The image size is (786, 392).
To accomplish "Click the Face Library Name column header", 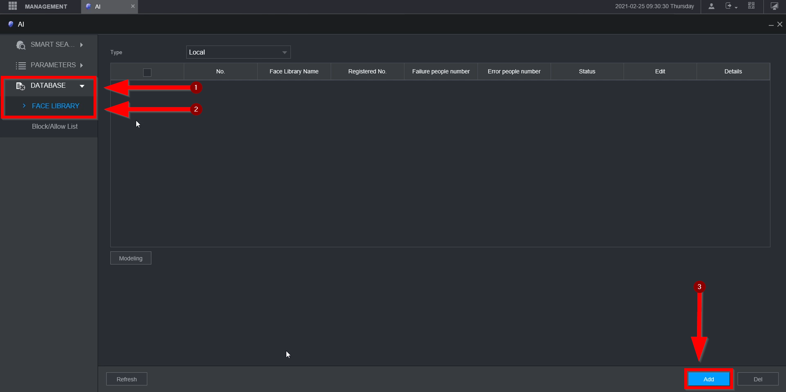I will click(294, 72).
